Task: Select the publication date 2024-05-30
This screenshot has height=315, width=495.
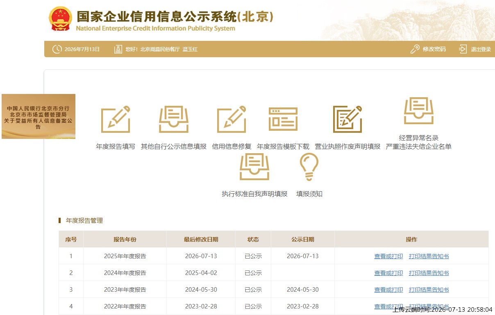Action: coord(303,290)
